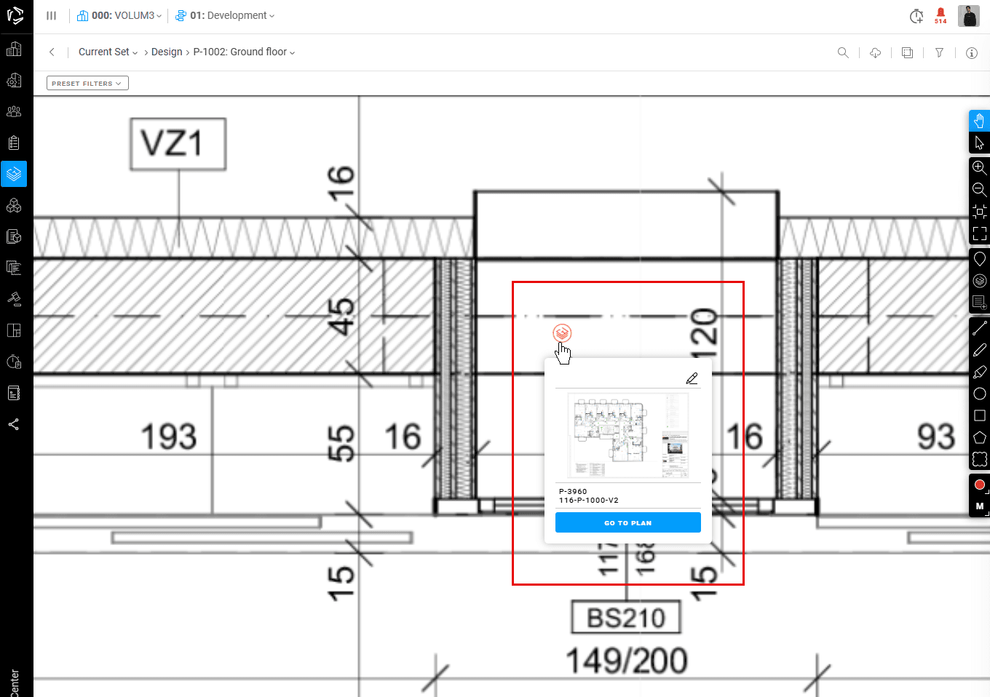
Task: Select the polygon shape tool
Action: (979, 437)
